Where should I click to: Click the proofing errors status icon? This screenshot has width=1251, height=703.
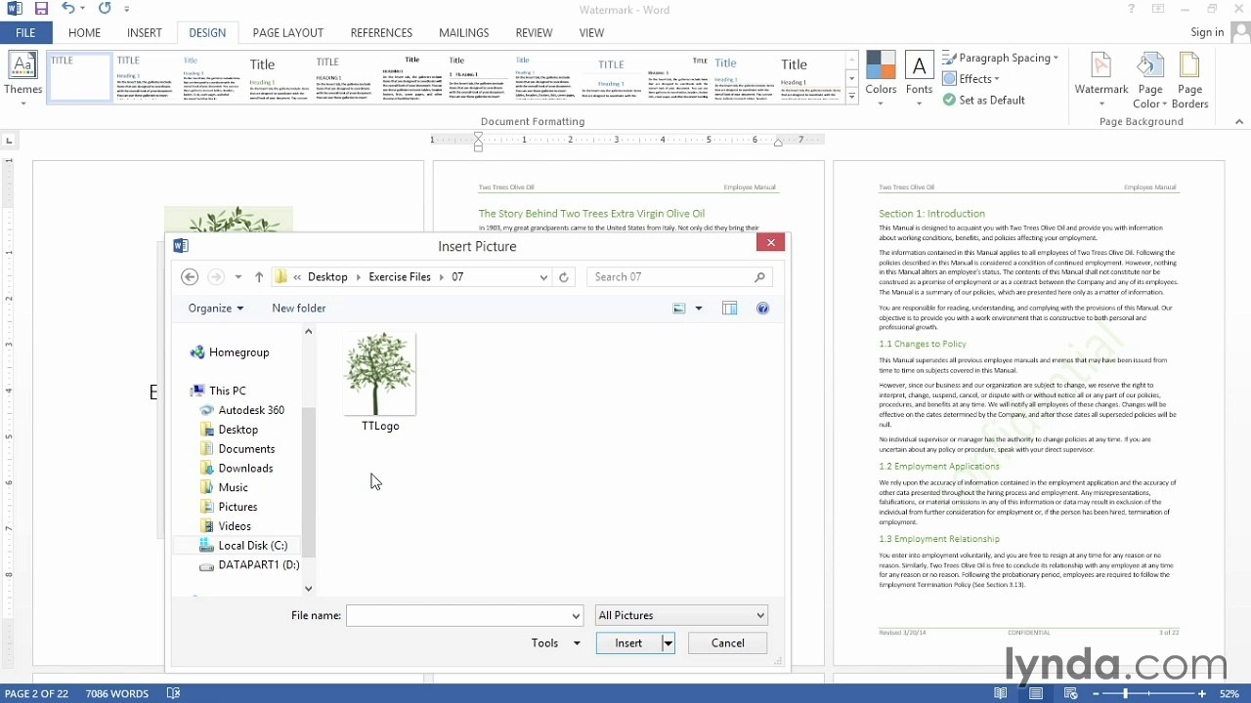[173, 693]
